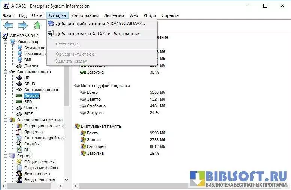The image size is (291, 190).
Task: Select Открытые файлы in the tree
Action: 41,168
